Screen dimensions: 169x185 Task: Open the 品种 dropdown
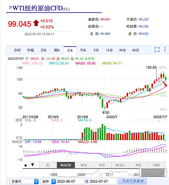(48, 181)
